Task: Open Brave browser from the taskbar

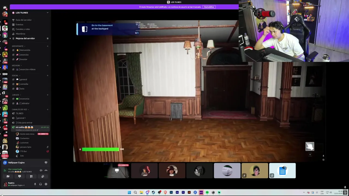Action: [165, 192]
